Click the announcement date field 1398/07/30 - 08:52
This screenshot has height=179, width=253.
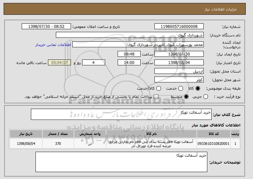(x=46, y=27)
